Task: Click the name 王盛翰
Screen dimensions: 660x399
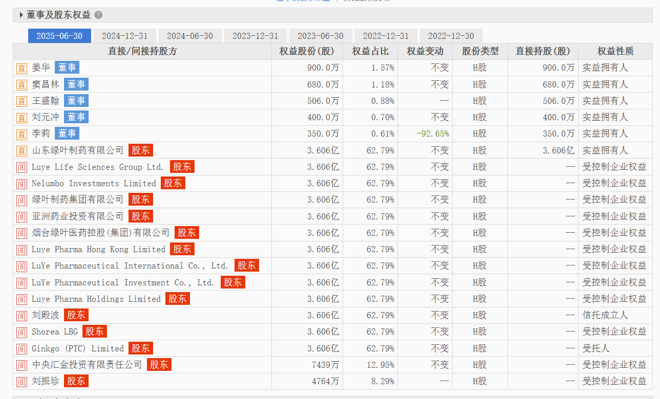Action: coord(46,101)
